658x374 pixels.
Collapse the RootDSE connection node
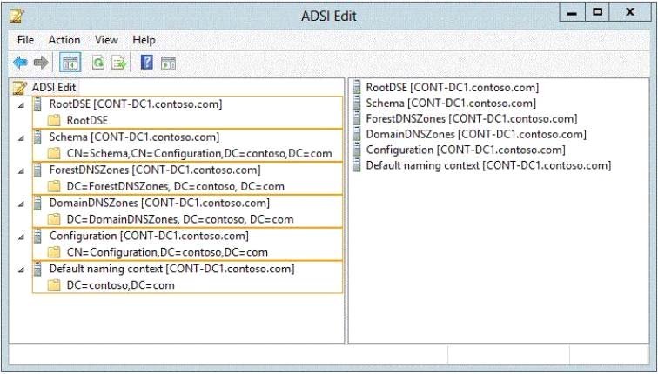point(21,104)
